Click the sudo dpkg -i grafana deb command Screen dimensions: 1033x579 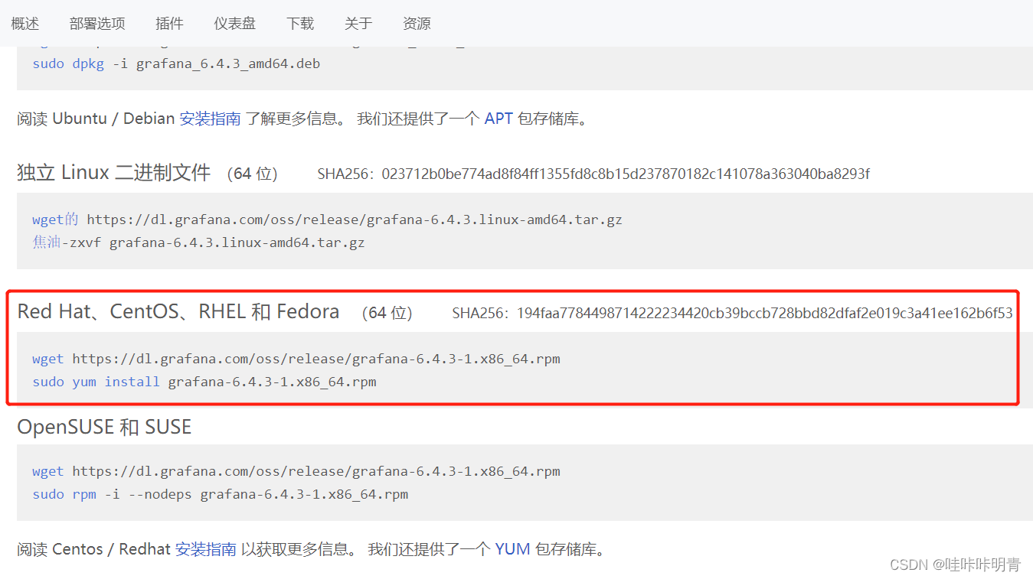tap(176, 63)
